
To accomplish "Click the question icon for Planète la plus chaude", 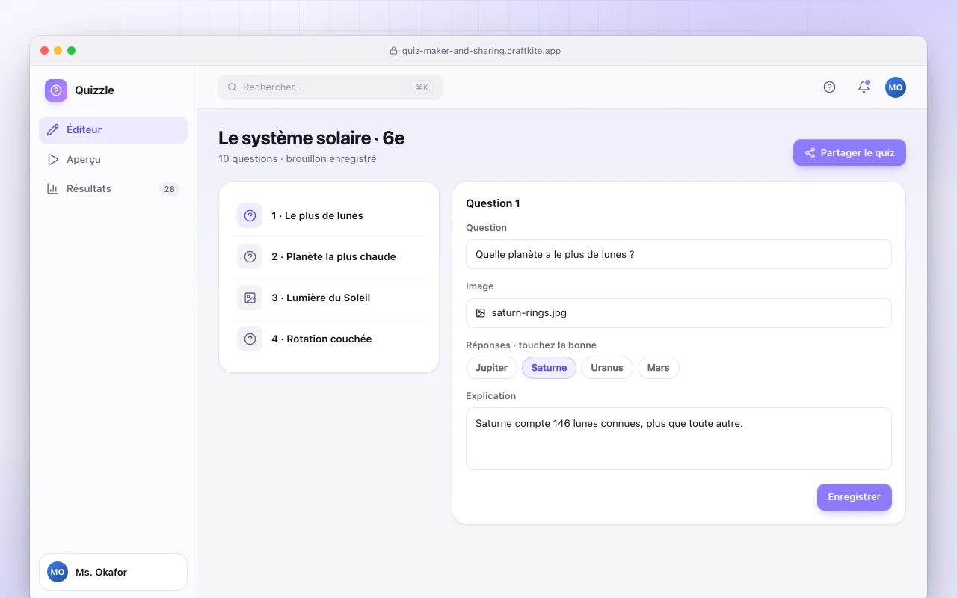I will click(250, 256).
